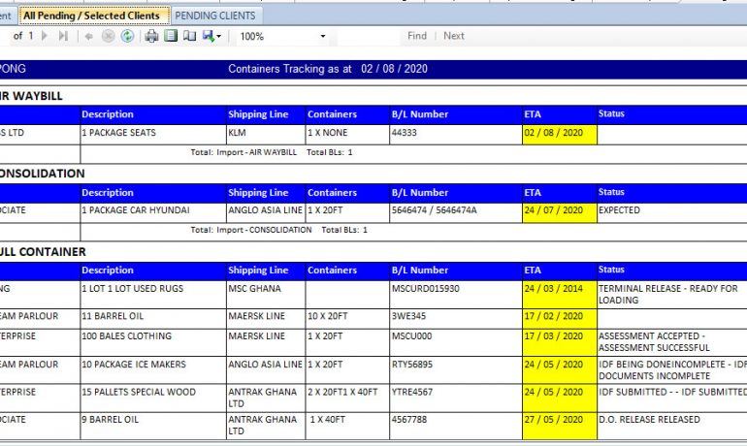Screen dimensions: 747x446
Task: Open the Page Setup icon
Action: click(x=190, y=36)
